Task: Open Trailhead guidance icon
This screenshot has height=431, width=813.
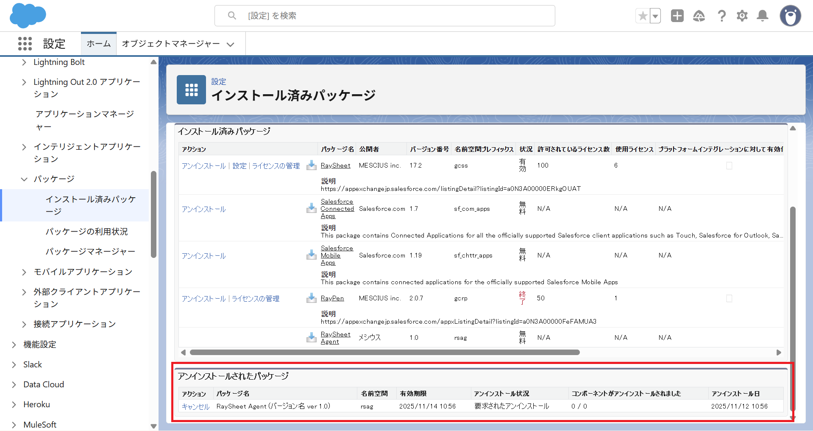Action: (x=699, y=16)
